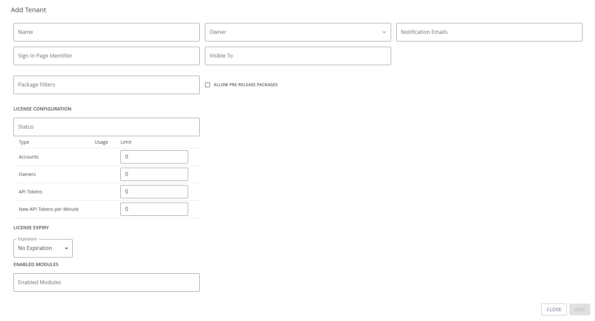
Task: Enable the Allow Pre-Release Packages checkbox
Action: click(x=208, y=85)
